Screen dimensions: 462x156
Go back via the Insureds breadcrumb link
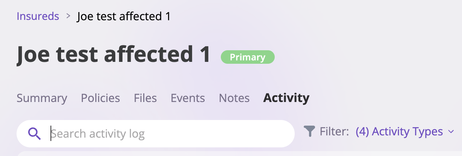click(38, 16)
